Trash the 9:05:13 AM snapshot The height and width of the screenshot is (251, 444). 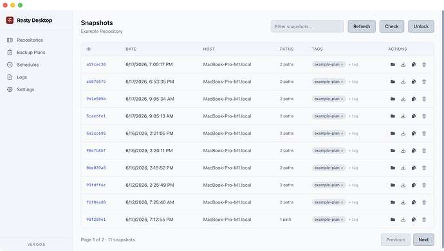[x=424, y=116]
